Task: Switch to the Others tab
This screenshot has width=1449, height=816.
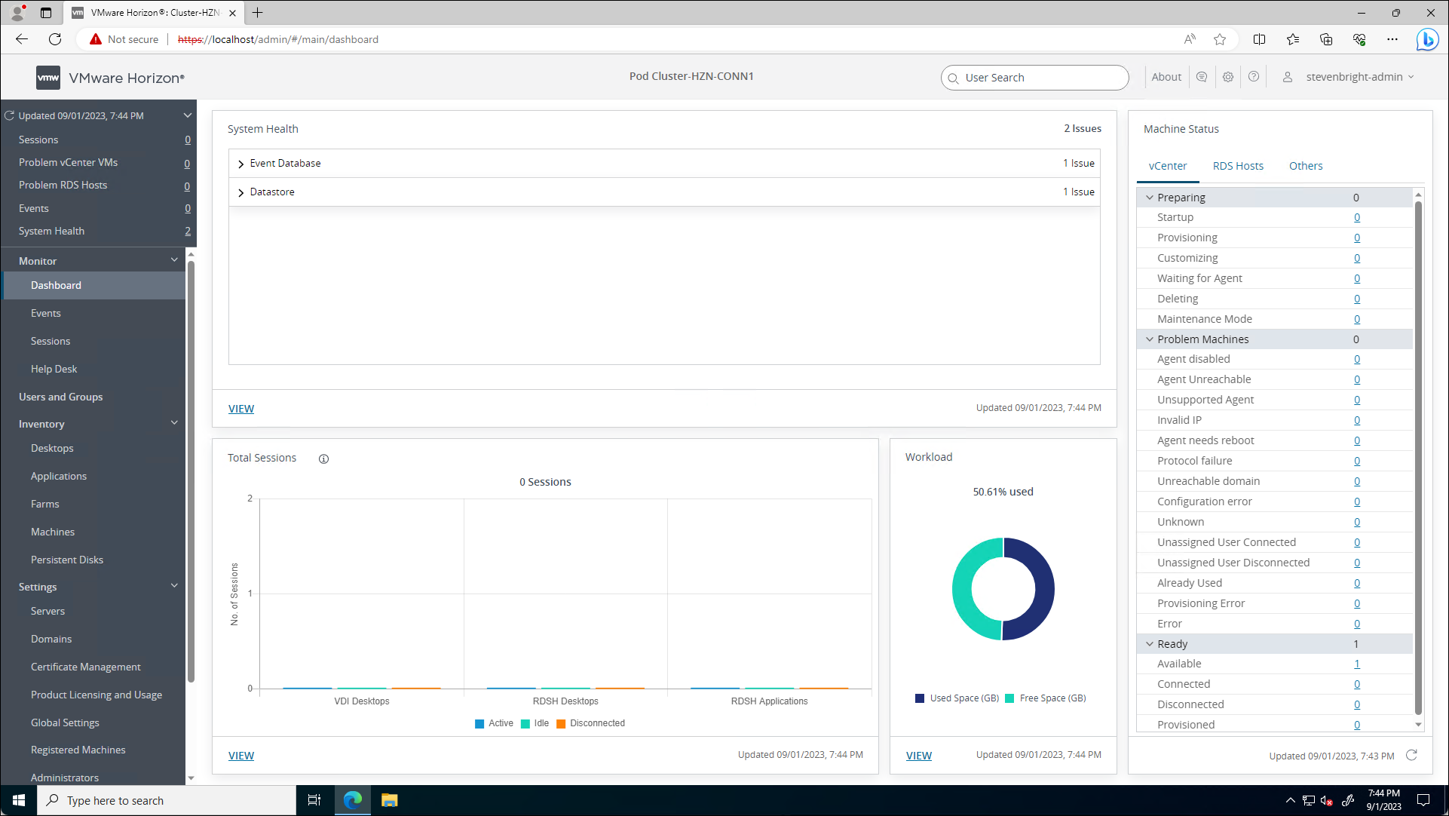Action: (1306, 165)
